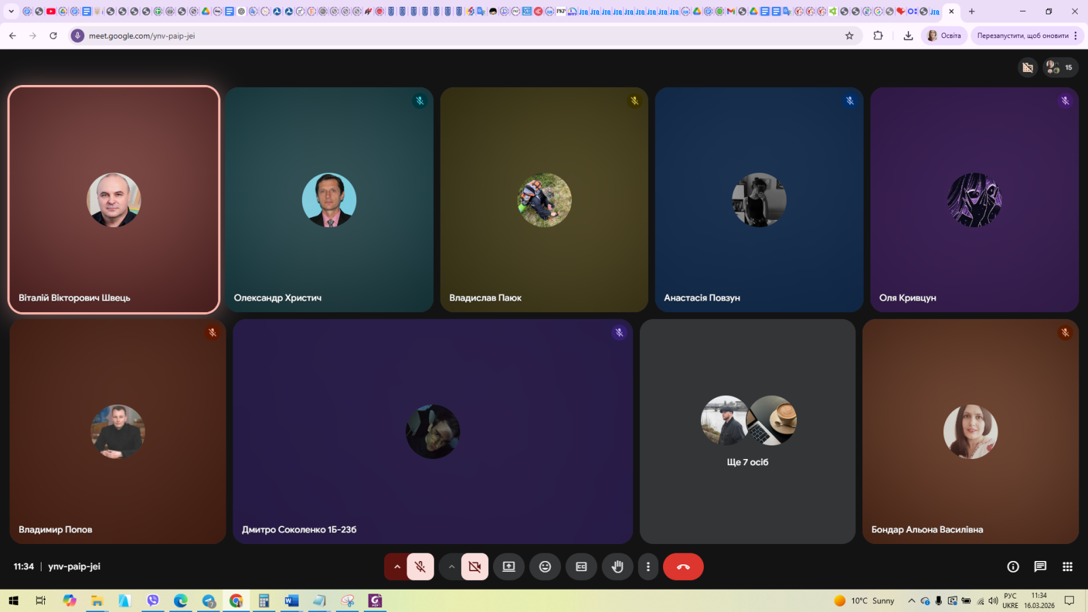
Task: Open the chat panel icon
Action: [x=1040, y=566]
